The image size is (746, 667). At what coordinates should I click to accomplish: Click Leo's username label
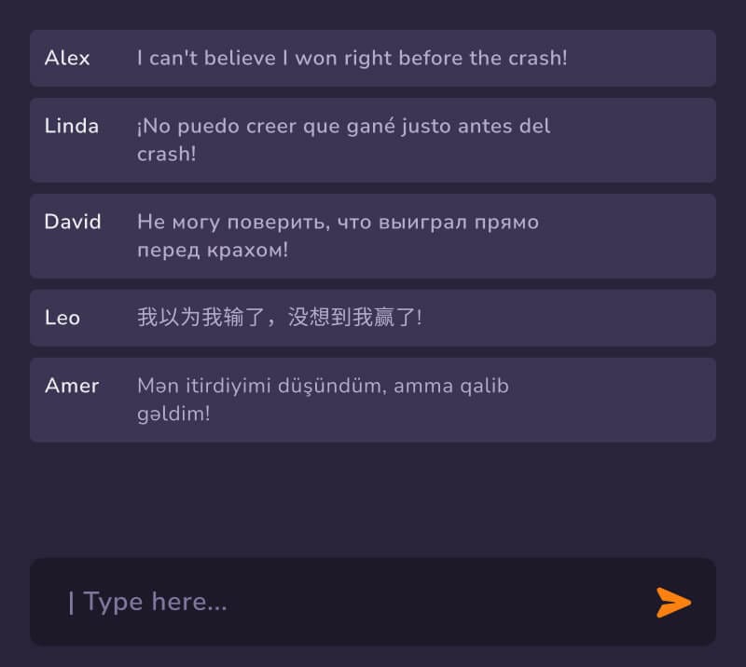(62, 318)
